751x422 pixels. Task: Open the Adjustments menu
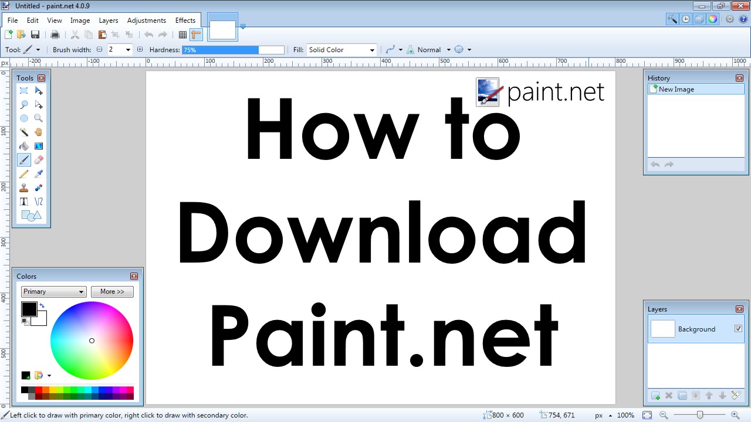point(147,21)
